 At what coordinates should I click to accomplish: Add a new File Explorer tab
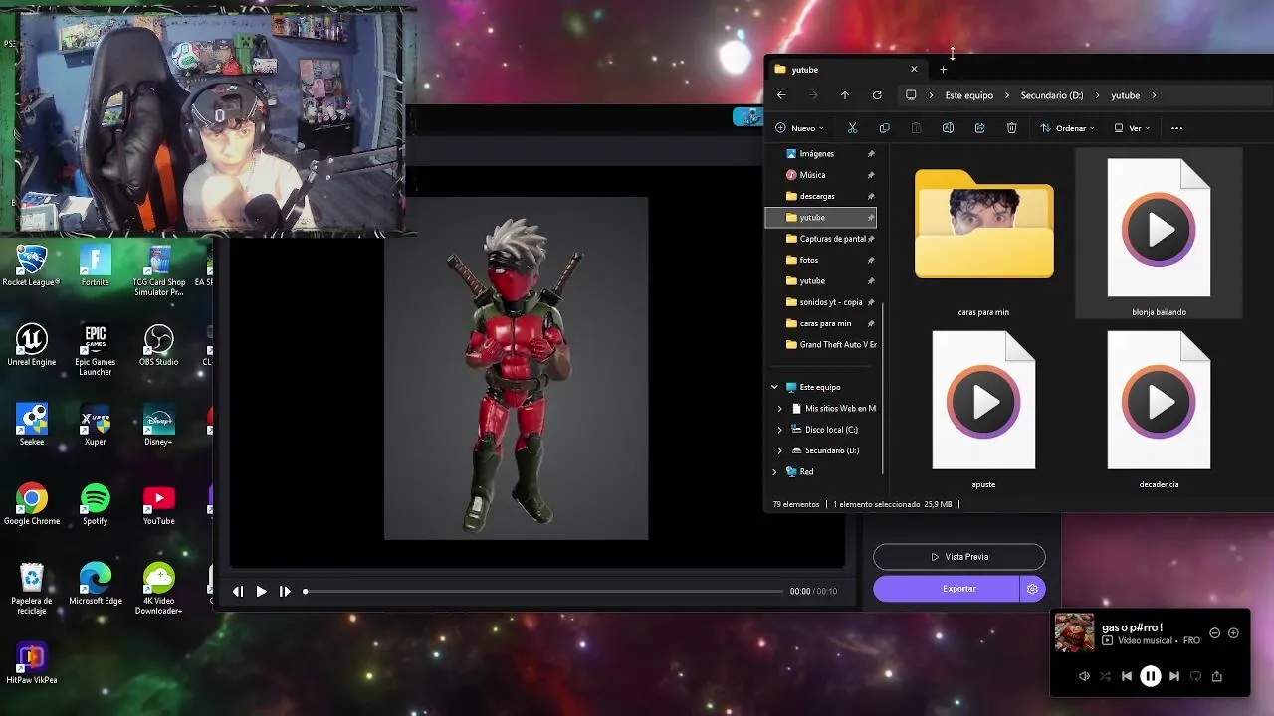click(x=943, y=70)
